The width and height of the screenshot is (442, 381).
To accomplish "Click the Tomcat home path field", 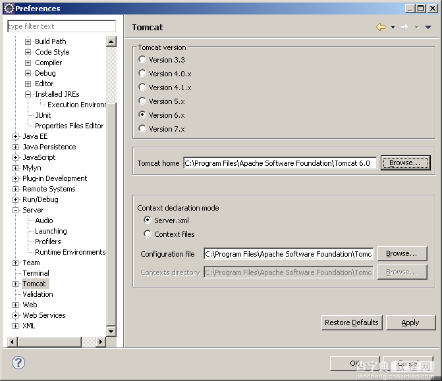I will pos(280,163).
